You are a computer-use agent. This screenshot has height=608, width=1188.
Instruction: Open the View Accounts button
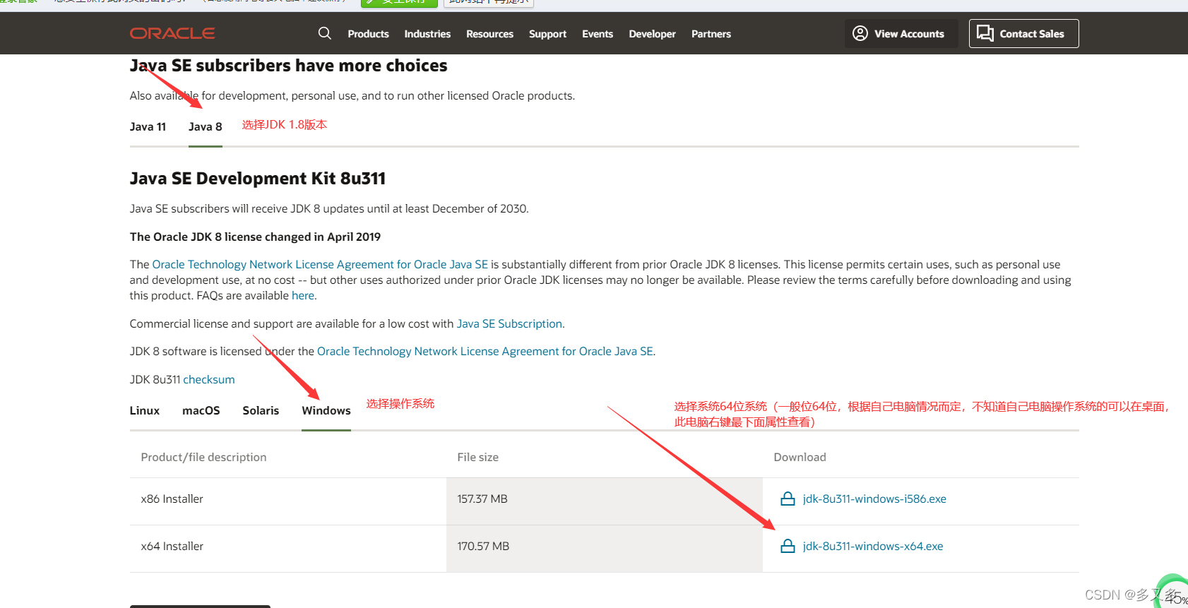(901, 34)
